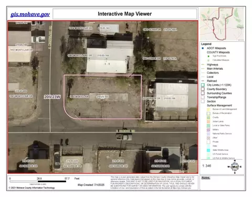
Task: Click parcel label 219-05-163
Action: click(104, 28)
